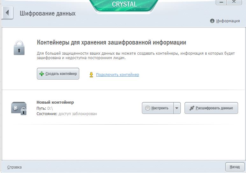Image resolution: width=246 pixels, height=173 pixels.
Task: Click the Создать контейнер button
Action: (x=58, y=74)
